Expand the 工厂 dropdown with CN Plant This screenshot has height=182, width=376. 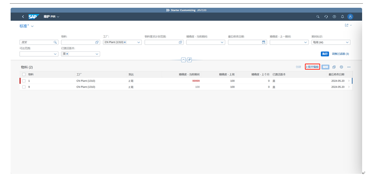pyautogui.click(x=139, y=42)
